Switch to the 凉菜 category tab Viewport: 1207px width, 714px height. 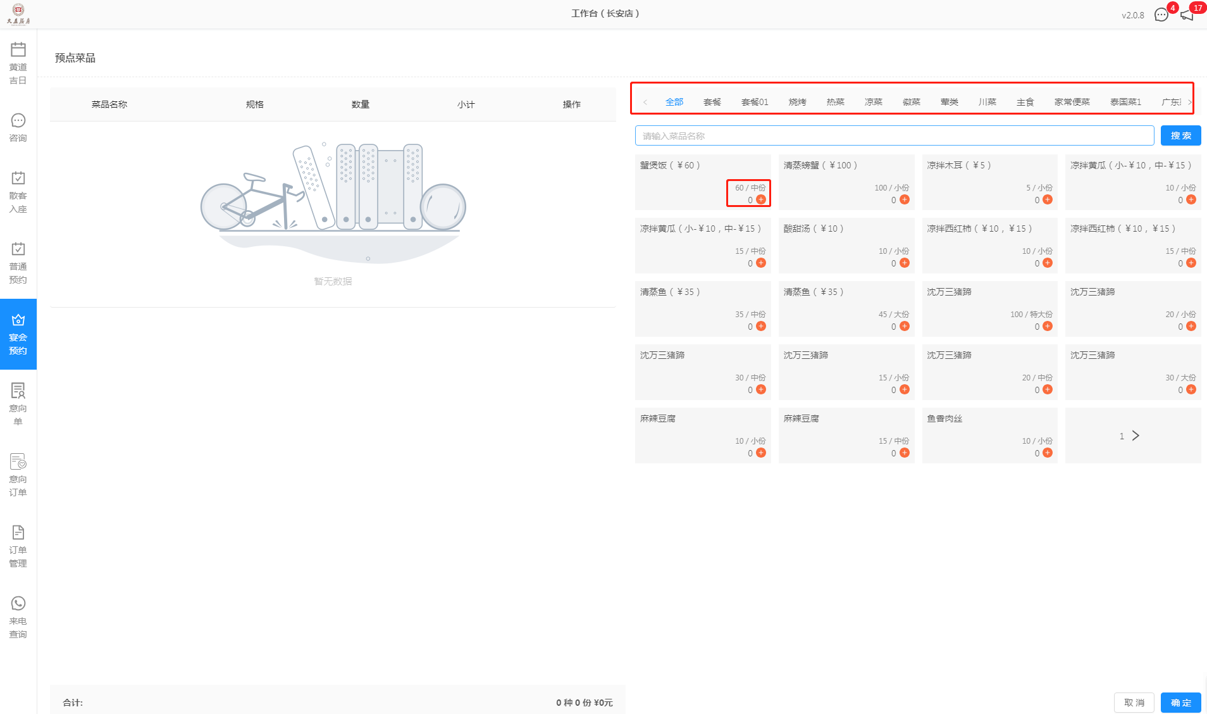pos(874,102)
